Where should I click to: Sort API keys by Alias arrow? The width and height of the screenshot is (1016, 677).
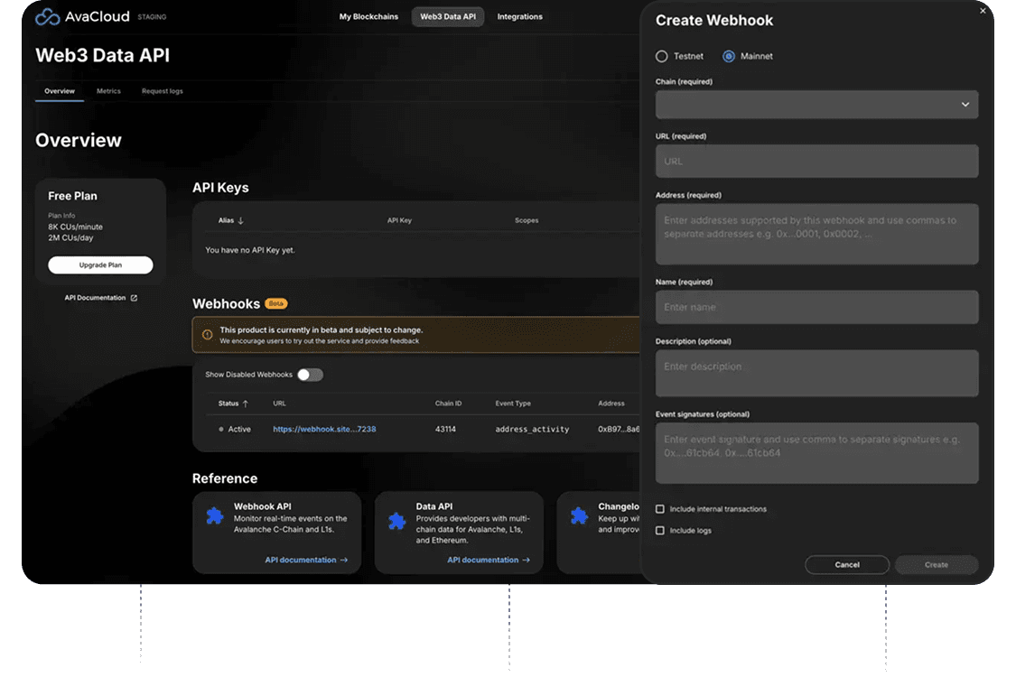pyautogui.click(x=241, y=221)
